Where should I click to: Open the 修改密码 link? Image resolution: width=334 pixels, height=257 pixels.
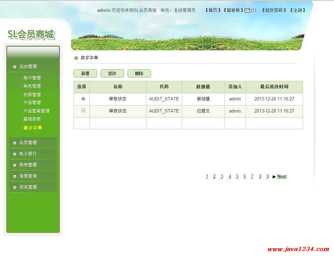coord(274,10)
